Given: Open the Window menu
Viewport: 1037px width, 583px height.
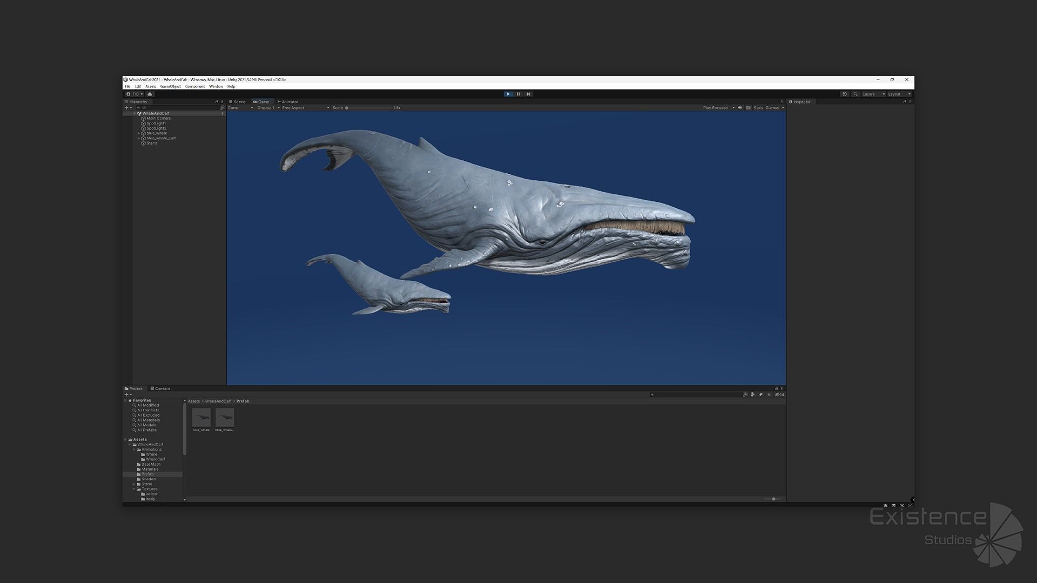Looking at the screenshot, I should click(216, 86).
